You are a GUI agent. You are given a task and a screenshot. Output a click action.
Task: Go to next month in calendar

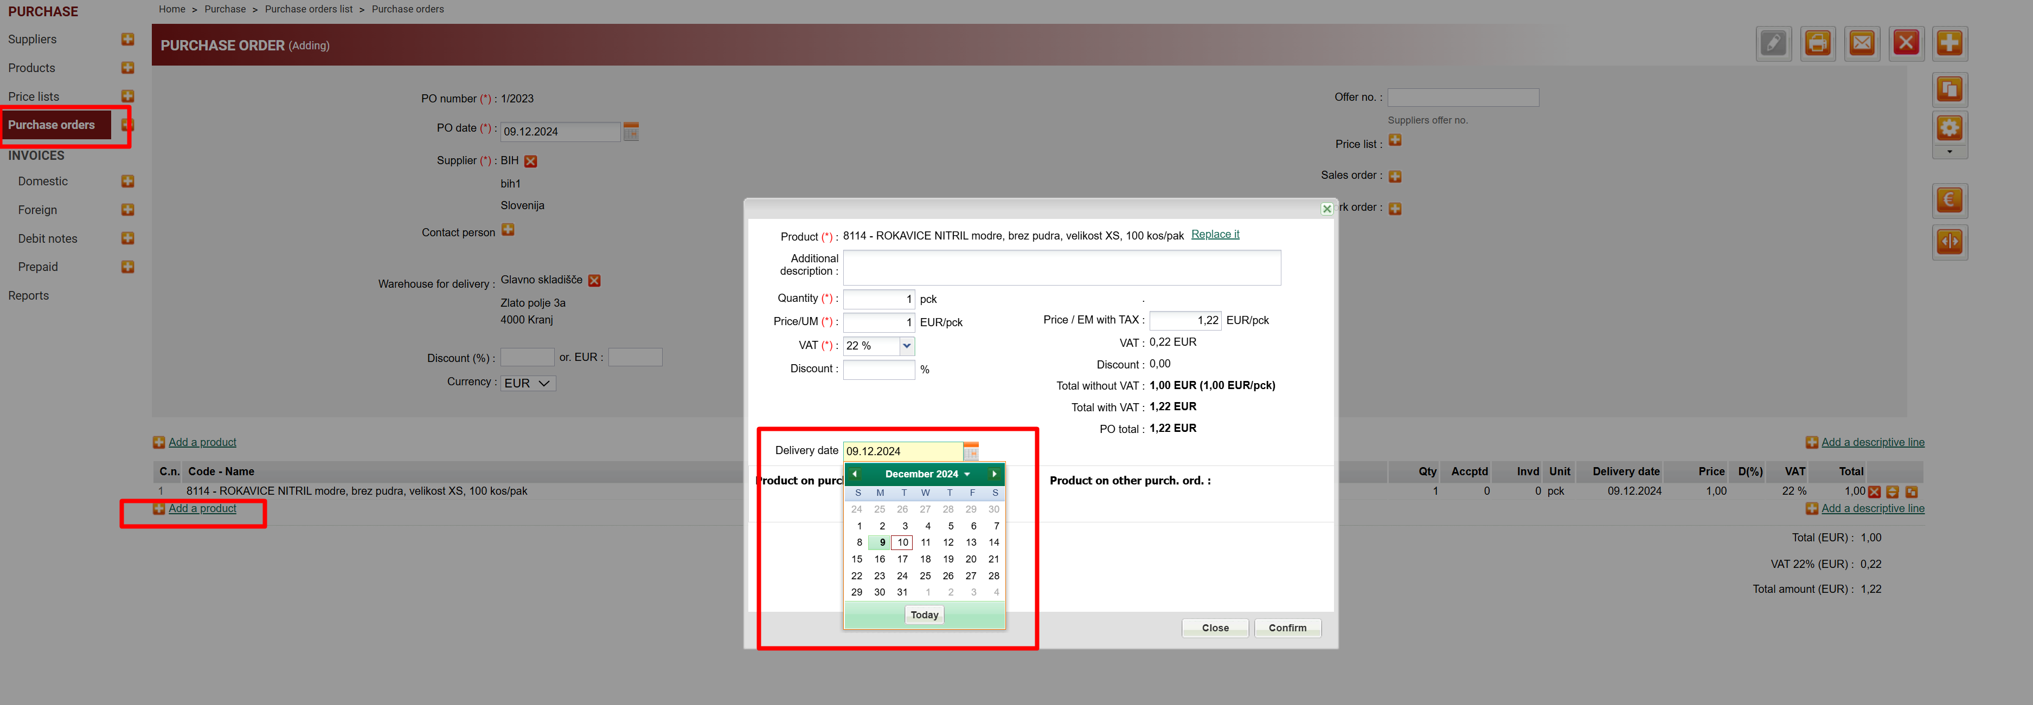[x=993, y=474]
